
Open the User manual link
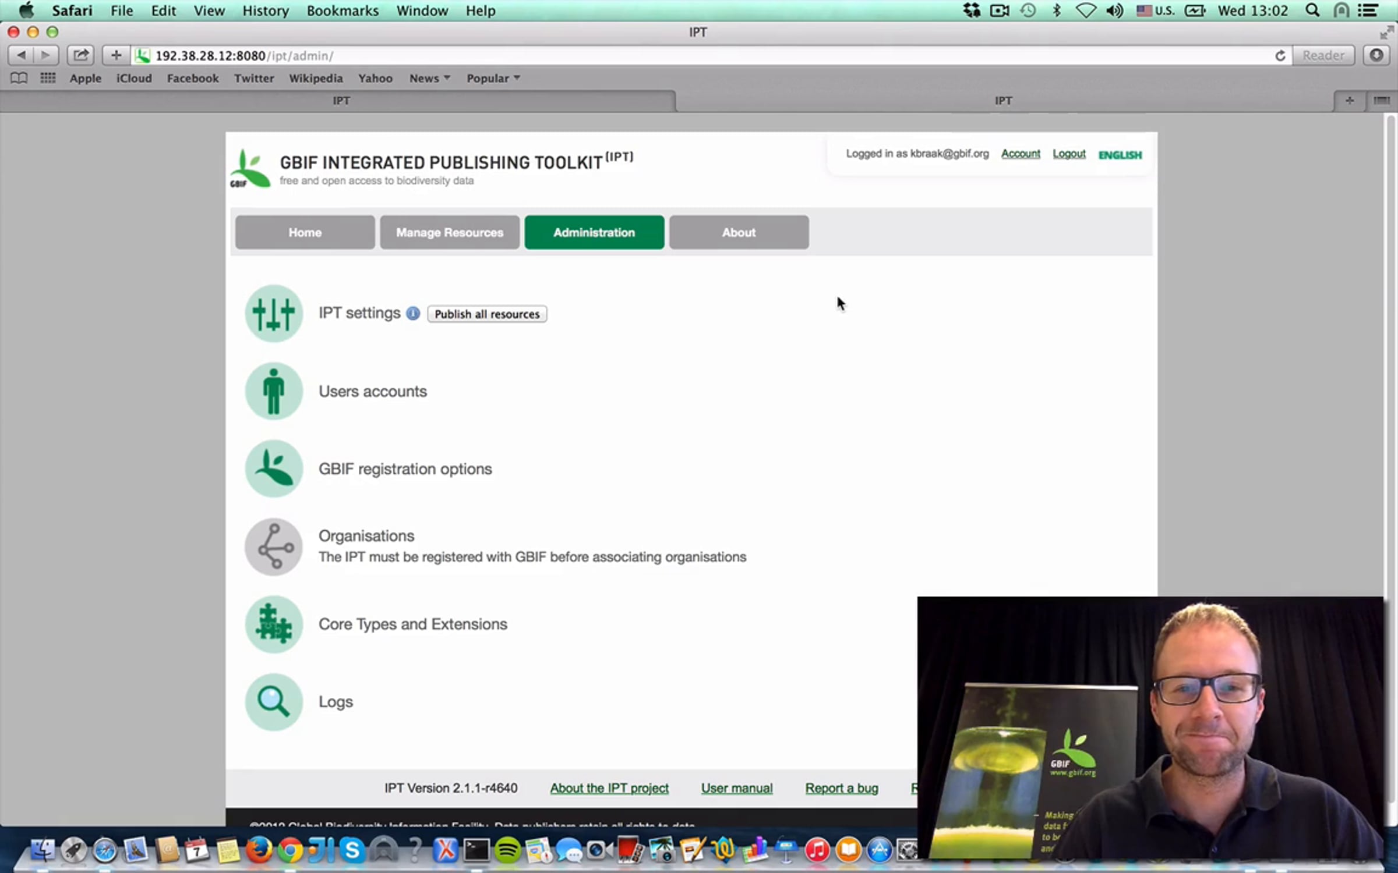point(737,788)
